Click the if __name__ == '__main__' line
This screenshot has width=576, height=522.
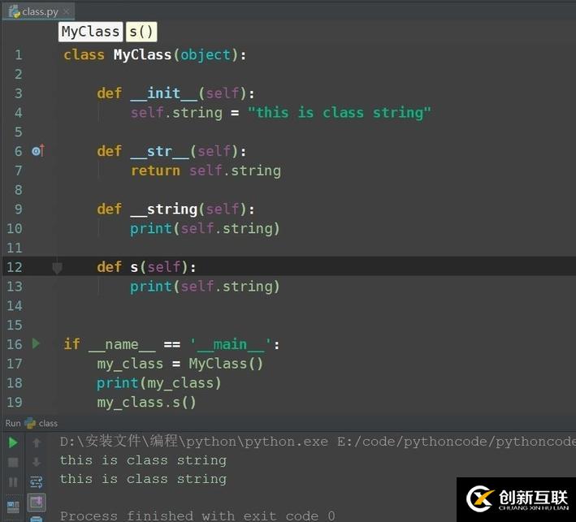[171, 345]
